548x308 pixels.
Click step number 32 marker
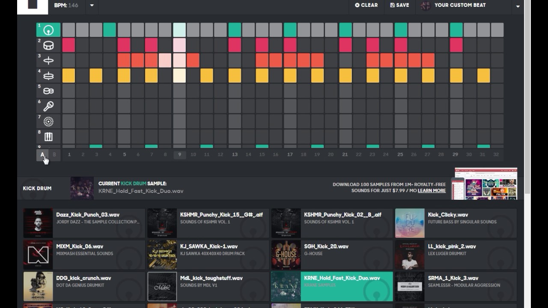coord(496,154)
